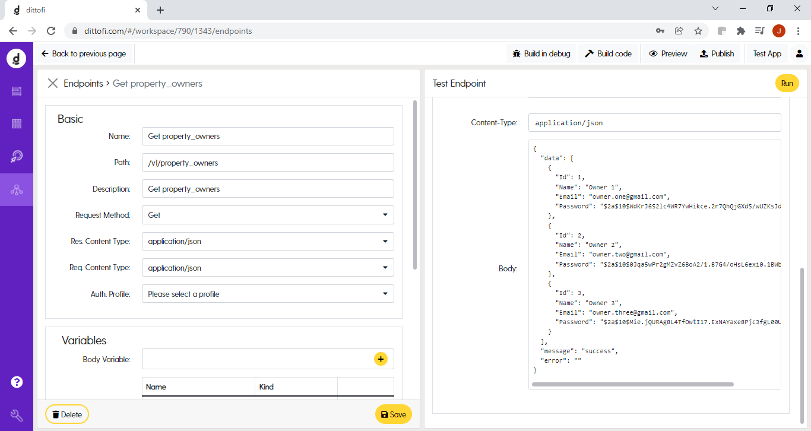Click "owner.two@gmail.com" in response body
Screen dimensions: 811x431
pos(629,254)
